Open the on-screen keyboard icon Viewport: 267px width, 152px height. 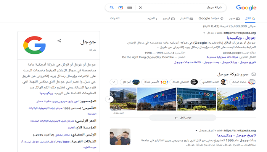(x=130, y=8)
